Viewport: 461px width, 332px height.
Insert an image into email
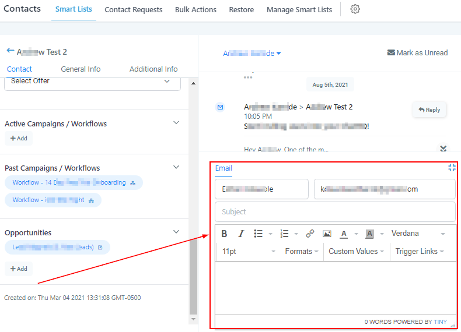tap(327, 234)
